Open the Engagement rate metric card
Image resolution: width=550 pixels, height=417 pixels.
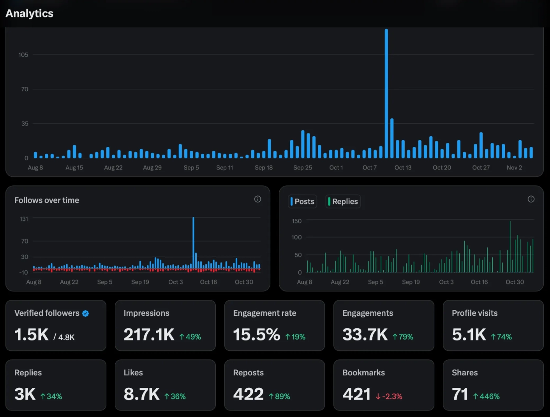[274, 325]
